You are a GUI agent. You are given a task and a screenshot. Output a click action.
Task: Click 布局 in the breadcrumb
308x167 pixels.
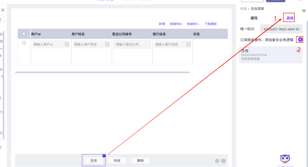243,9
